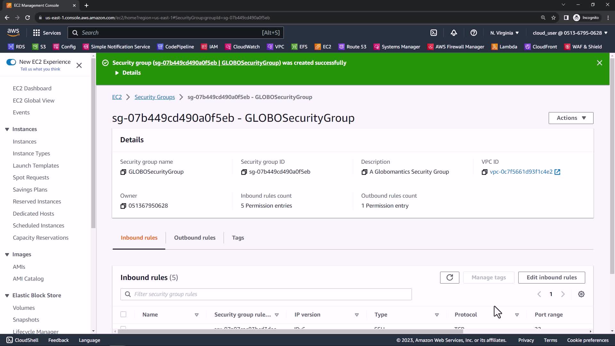The image size is (615, 346).
Task: Open the Actions dropdown
Action: click(x=571, y=118)
